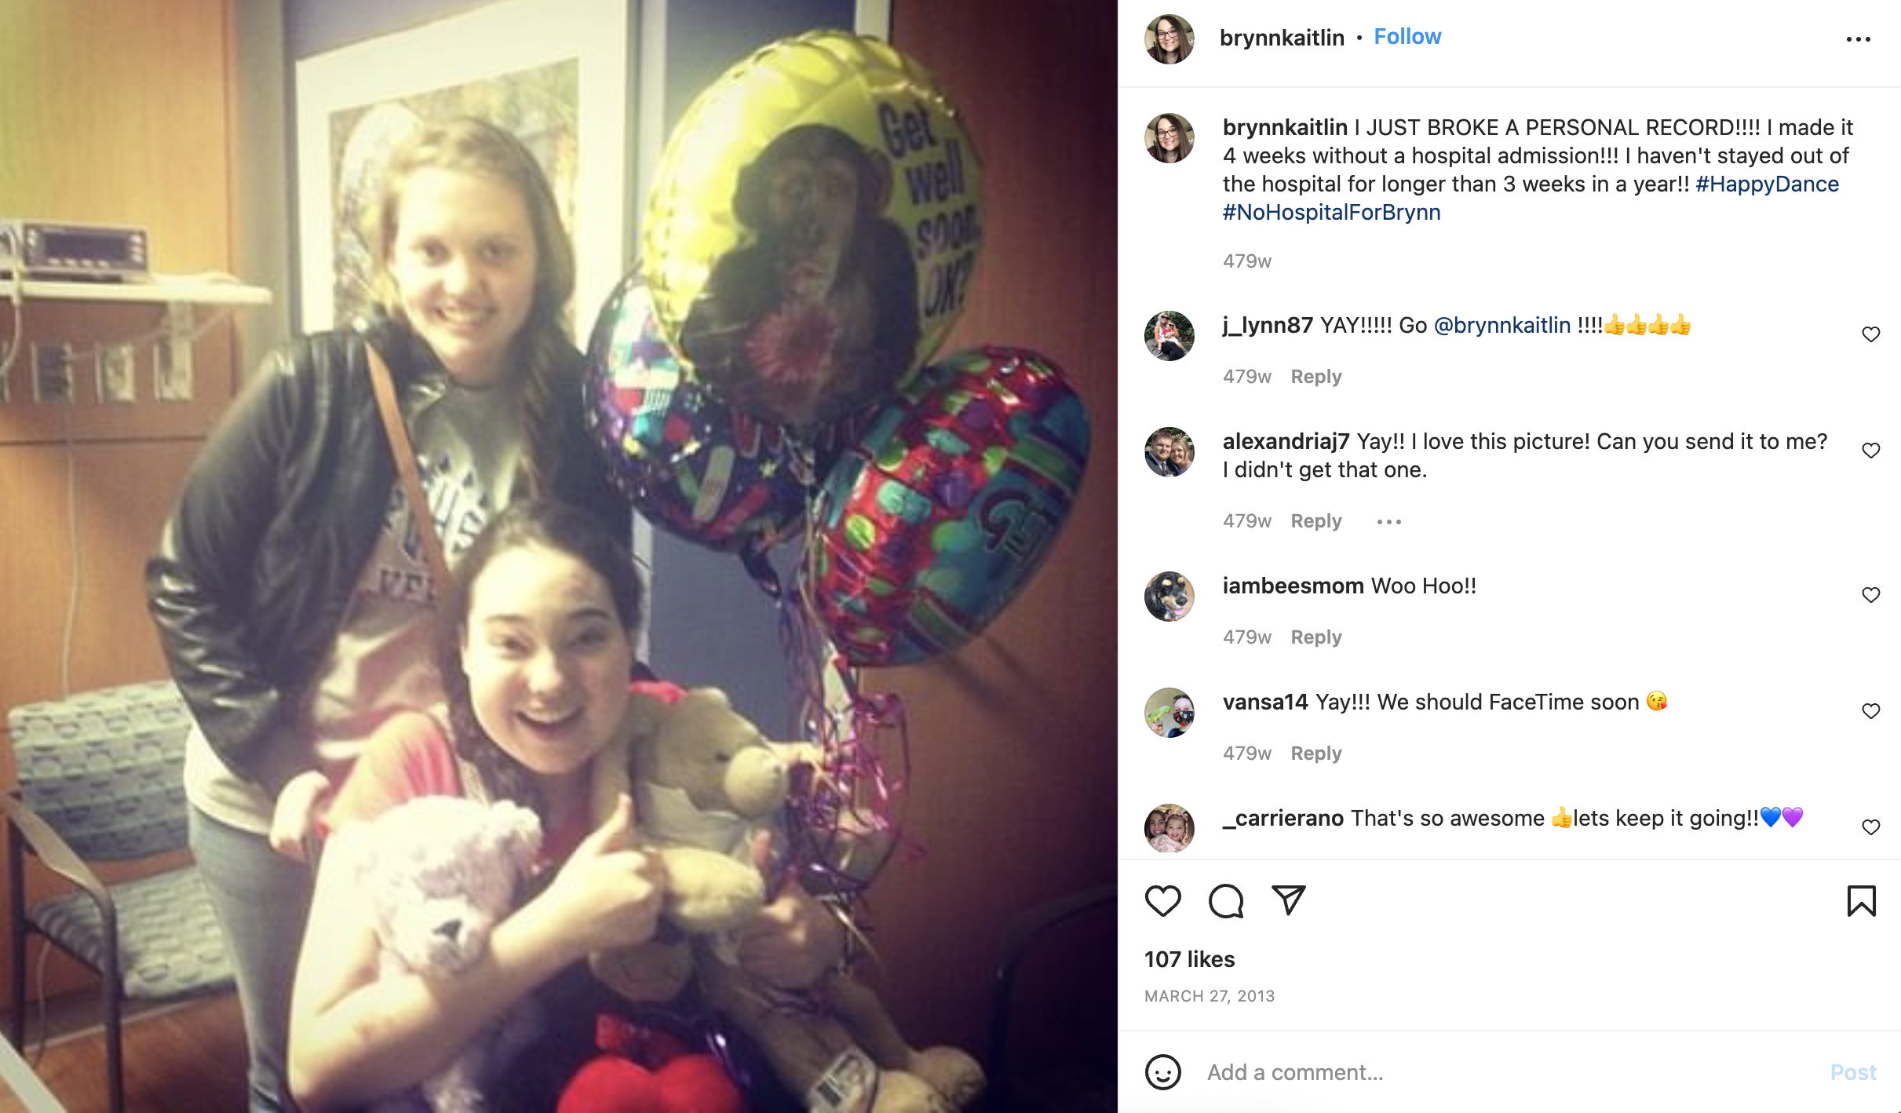Viewport: 1901px width, 1113px height.
Task: View the 107 likes list
Action: [x=1189, y=959]
